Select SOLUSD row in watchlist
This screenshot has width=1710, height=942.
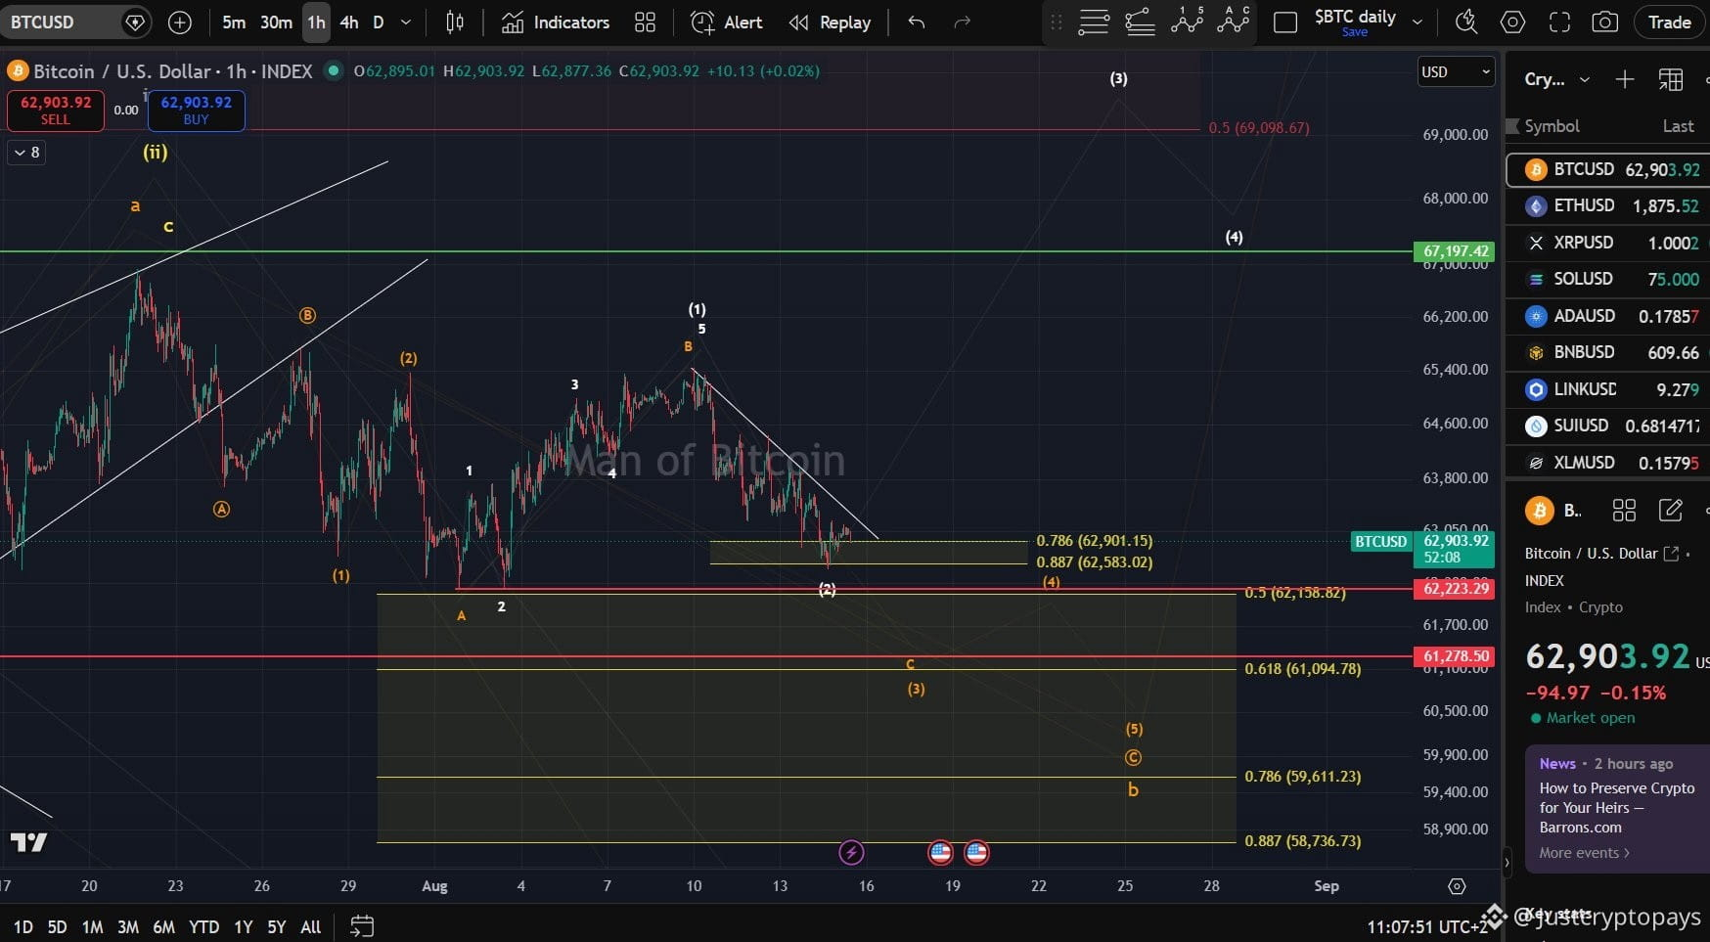click(x=1608, y=279)
